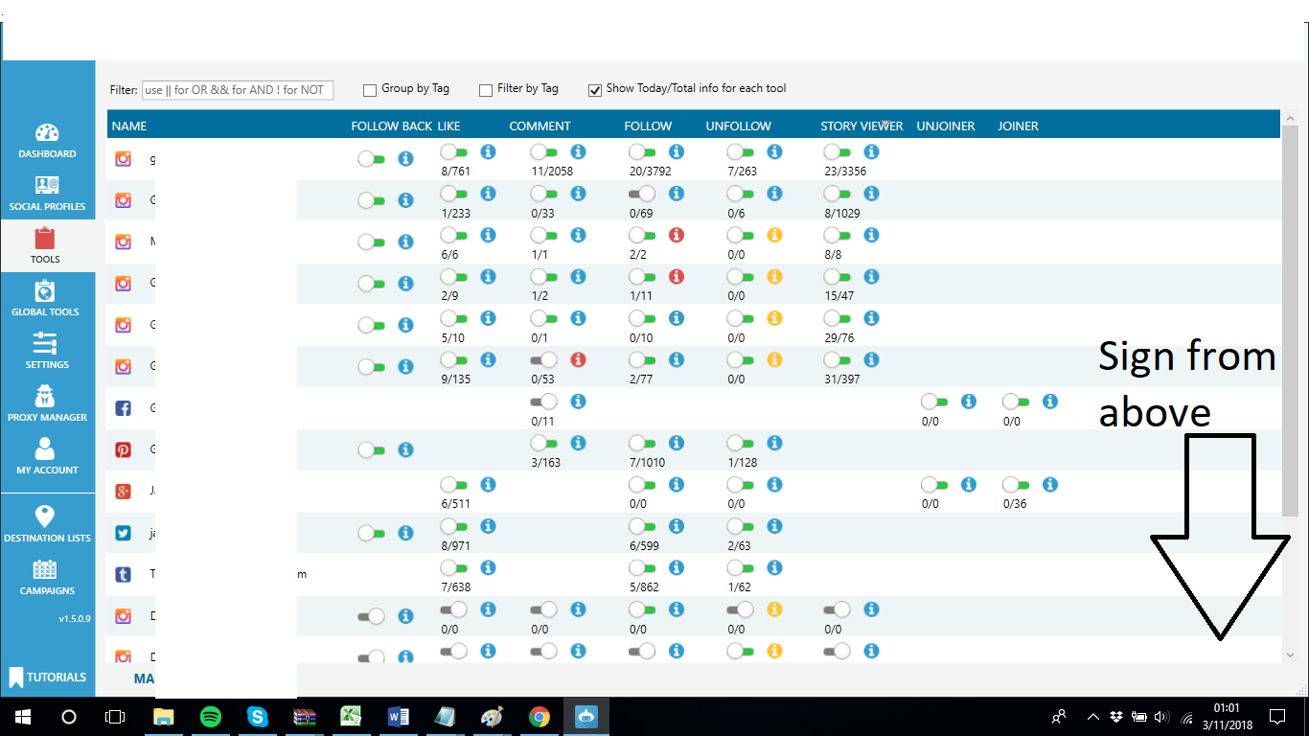The image size is (1309, 736).
Task: Open Excel from the taskbar
Action: click(351, 717)
